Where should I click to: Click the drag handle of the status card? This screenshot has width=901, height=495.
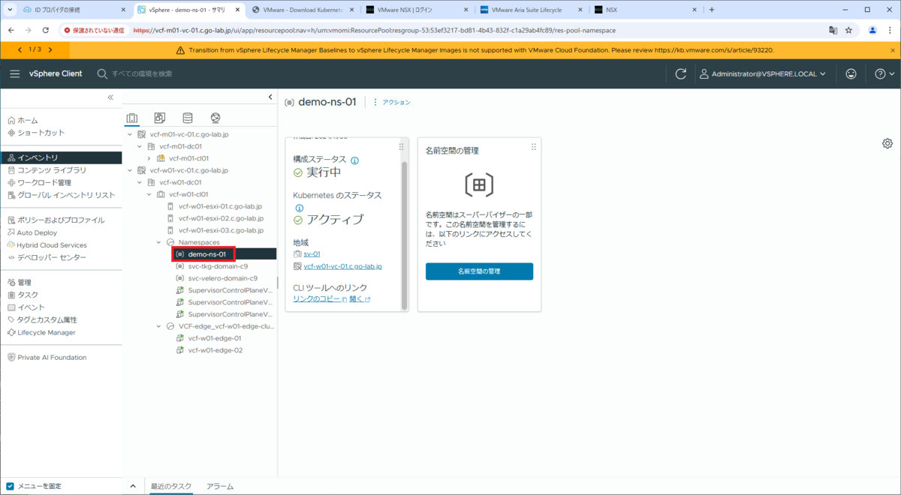click(401, 147)
